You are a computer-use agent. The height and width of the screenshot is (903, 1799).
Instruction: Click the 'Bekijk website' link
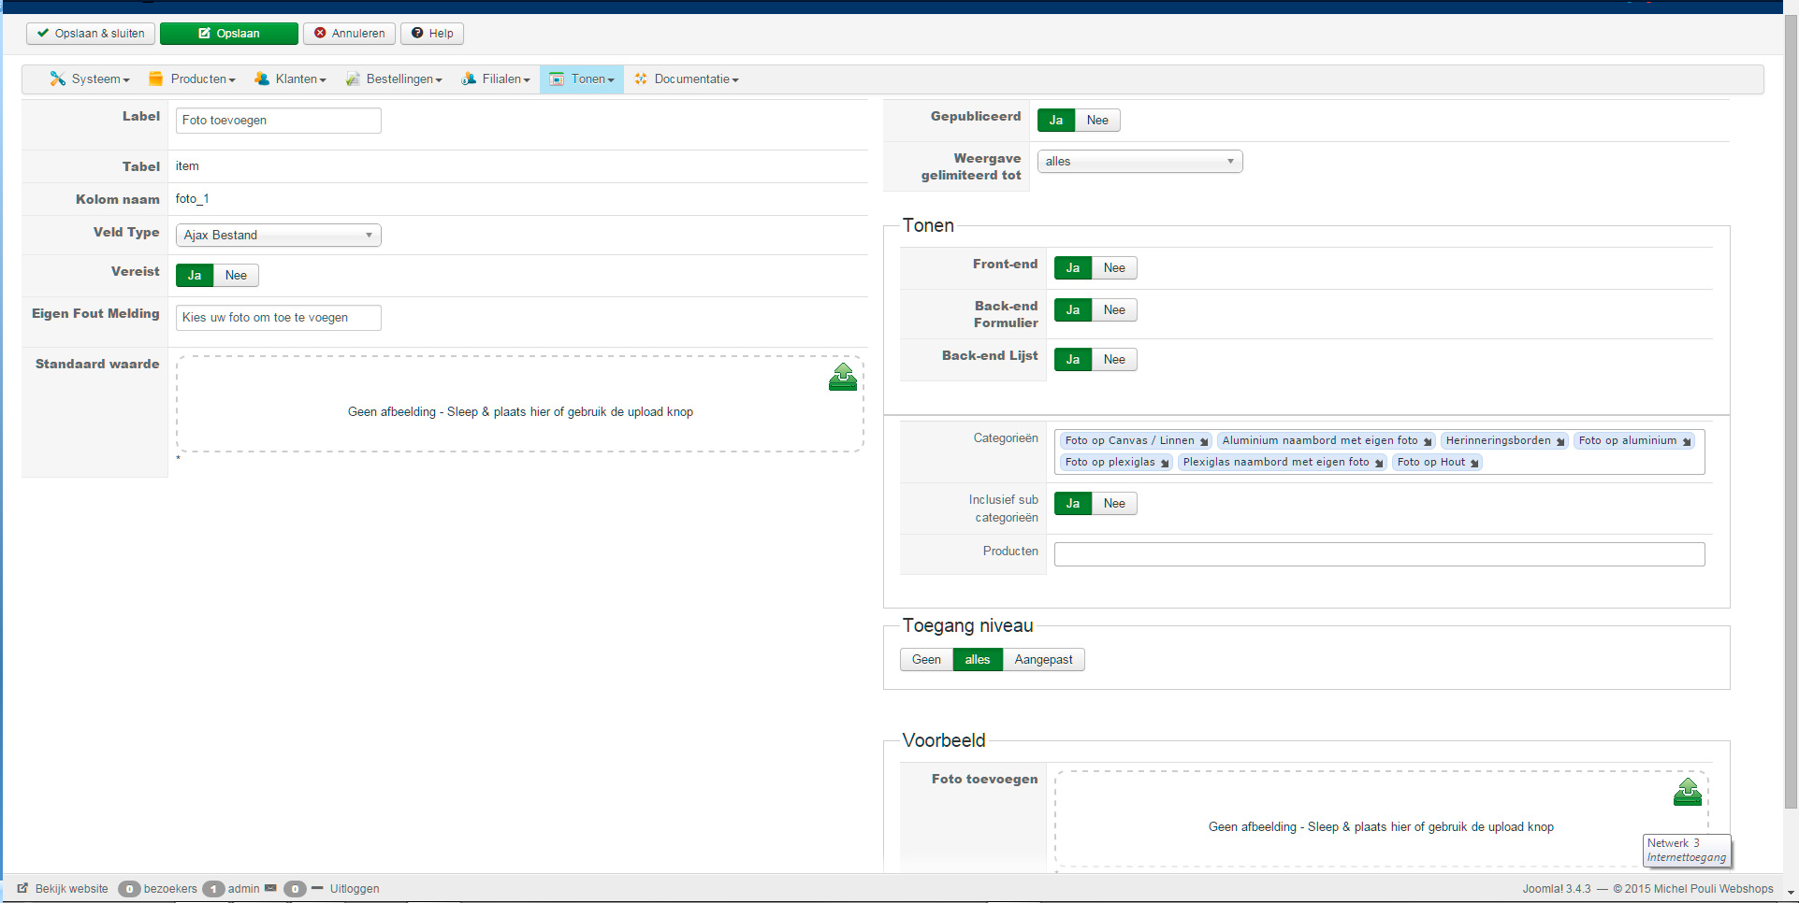tap(71, 888)
